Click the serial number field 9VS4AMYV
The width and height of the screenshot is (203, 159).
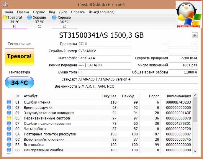104,51
